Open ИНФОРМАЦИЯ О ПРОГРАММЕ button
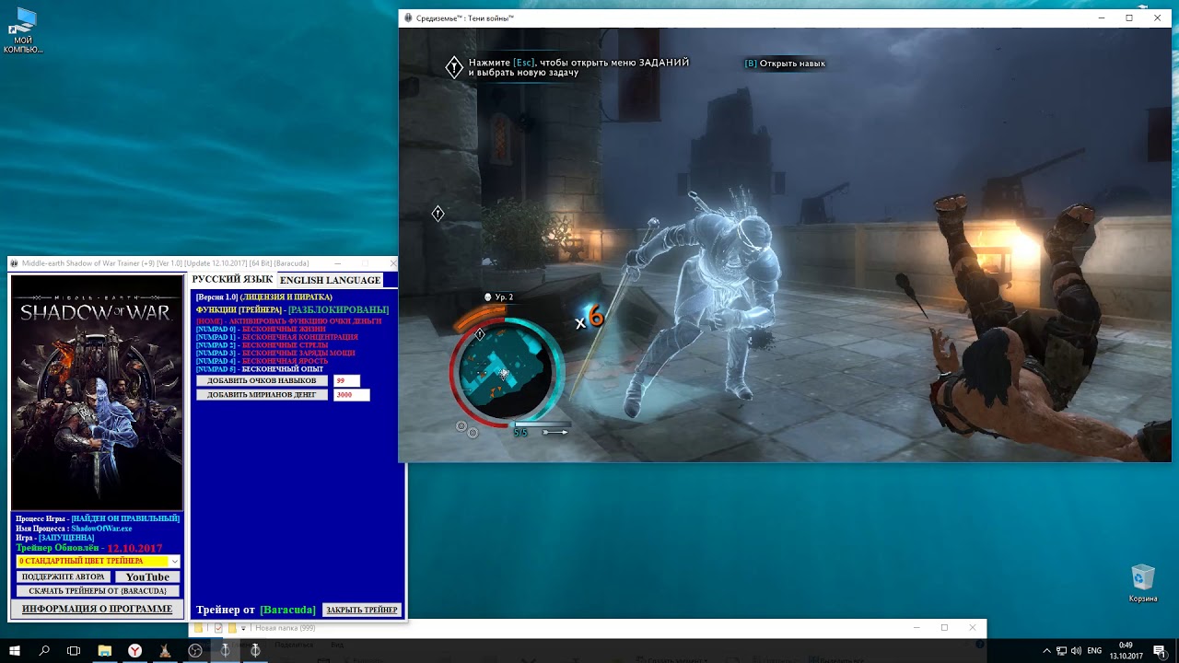The width and height of the screenshot is (1179, 663). (98, 609)
